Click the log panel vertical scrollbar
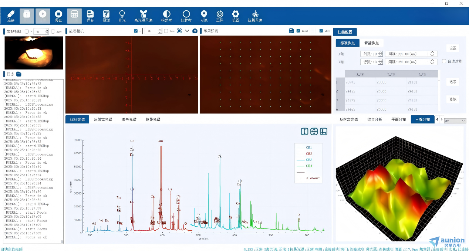The height and width of the screenshot is (251, 469). 62,161
